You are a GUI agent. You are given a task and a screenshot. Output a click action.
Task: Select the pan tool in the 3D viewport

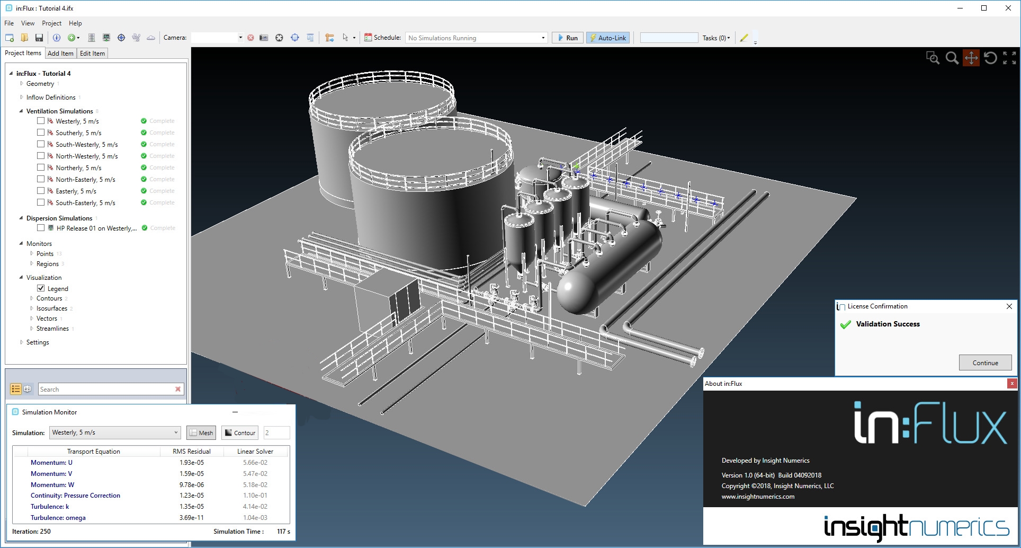[971, 58]
